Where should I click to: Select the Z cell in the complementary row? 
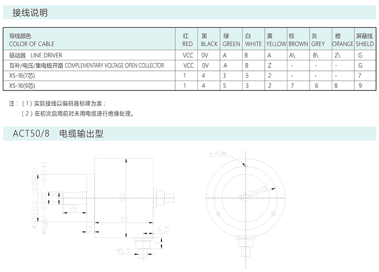[270, 65]
